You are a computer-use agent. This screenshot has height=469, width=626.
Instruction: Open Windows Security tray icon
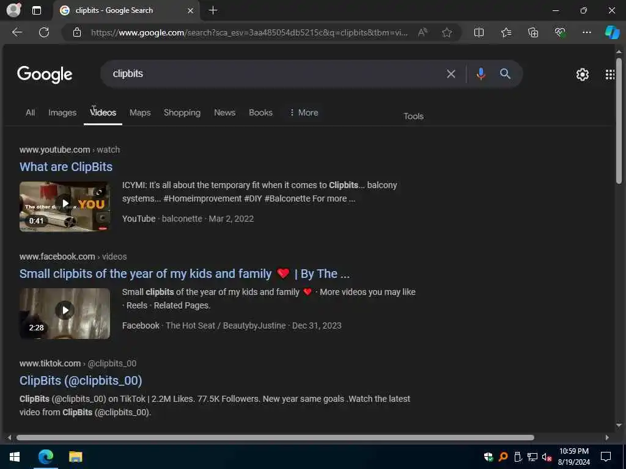tap(488, 457)
